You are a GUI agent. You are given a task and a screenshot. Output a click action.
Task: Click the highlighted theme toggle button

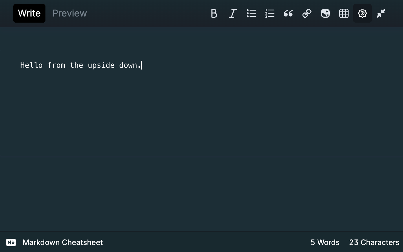click(x=362, y=13)
